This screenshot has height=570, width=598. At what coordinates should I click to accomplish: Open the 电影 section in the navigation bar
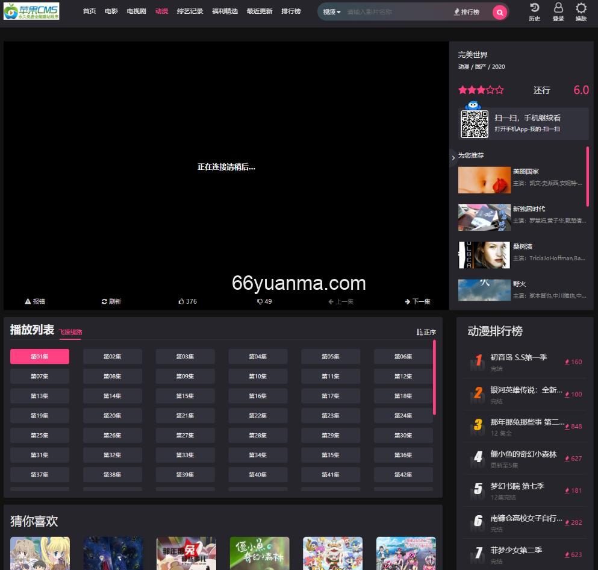tap(111, 11)
